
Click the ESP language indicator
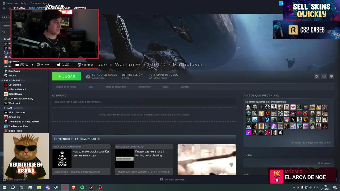(x=316, y=188)
